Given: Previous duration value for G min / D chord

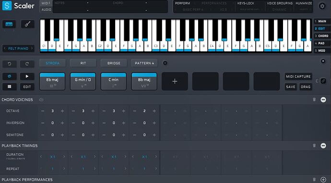Looking at the screenshot, I should [72, 157].
